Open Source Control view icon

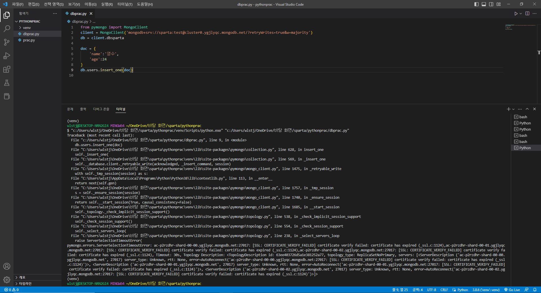click(x=7, y=42)
